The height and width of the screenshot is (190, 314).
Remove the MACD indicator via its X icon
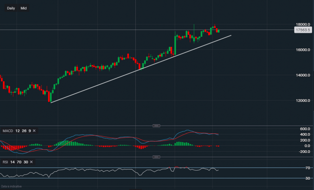coord(34,131)
